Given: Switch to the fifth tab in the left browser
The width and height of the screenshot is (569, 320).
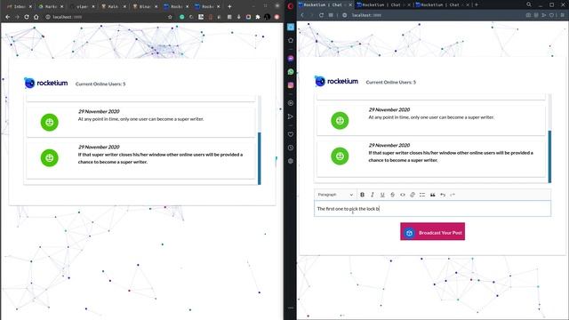Looking at the screenshot, I should [x=145, y=6].
